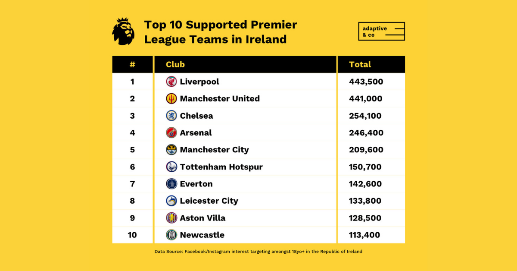Viewport: 517px width, 271px height.
Task: Click the Leicester City fox crest
Action: click(x=171, y=201)
